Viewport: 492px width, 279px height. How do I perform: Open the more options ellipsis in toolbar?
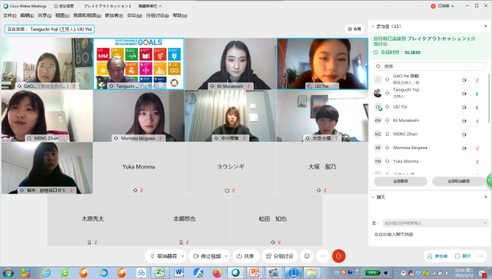pos(323,256)
